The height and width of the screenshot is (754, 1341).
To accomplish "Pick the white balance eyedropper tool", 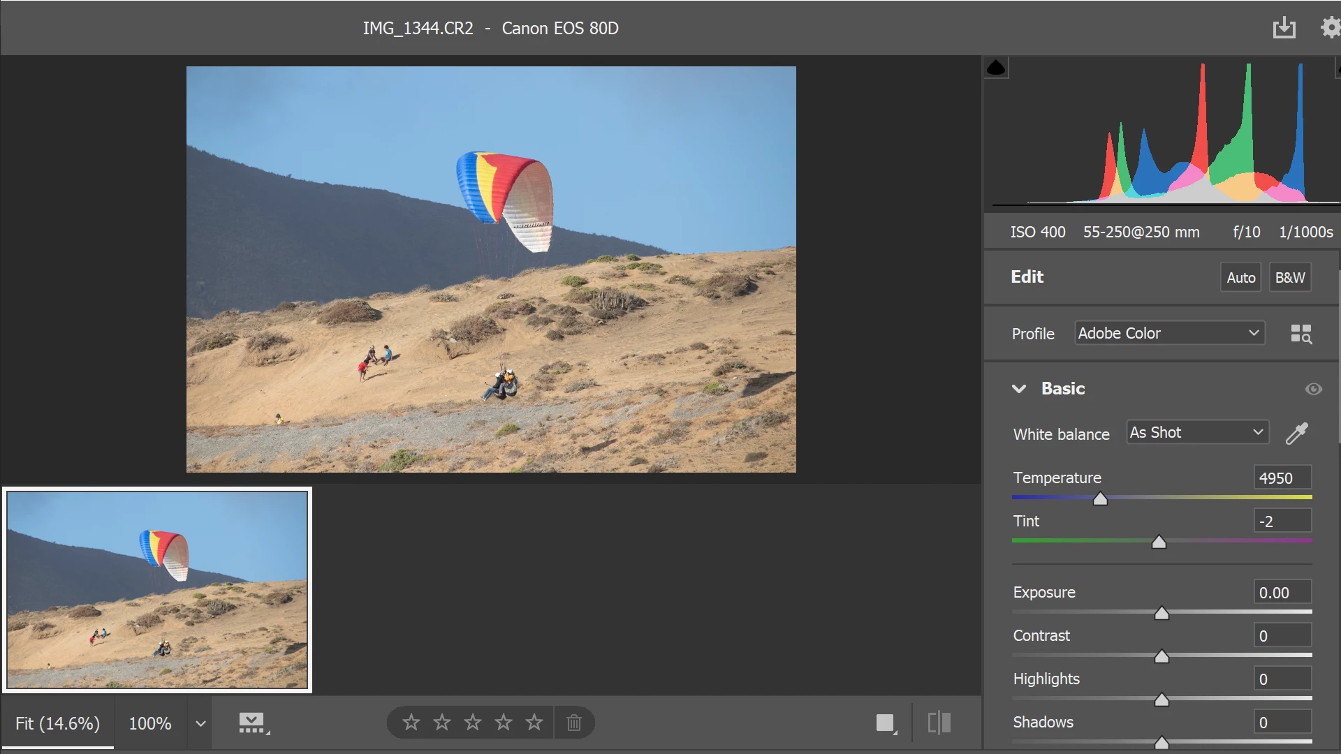I will (x=1297, y=434).
